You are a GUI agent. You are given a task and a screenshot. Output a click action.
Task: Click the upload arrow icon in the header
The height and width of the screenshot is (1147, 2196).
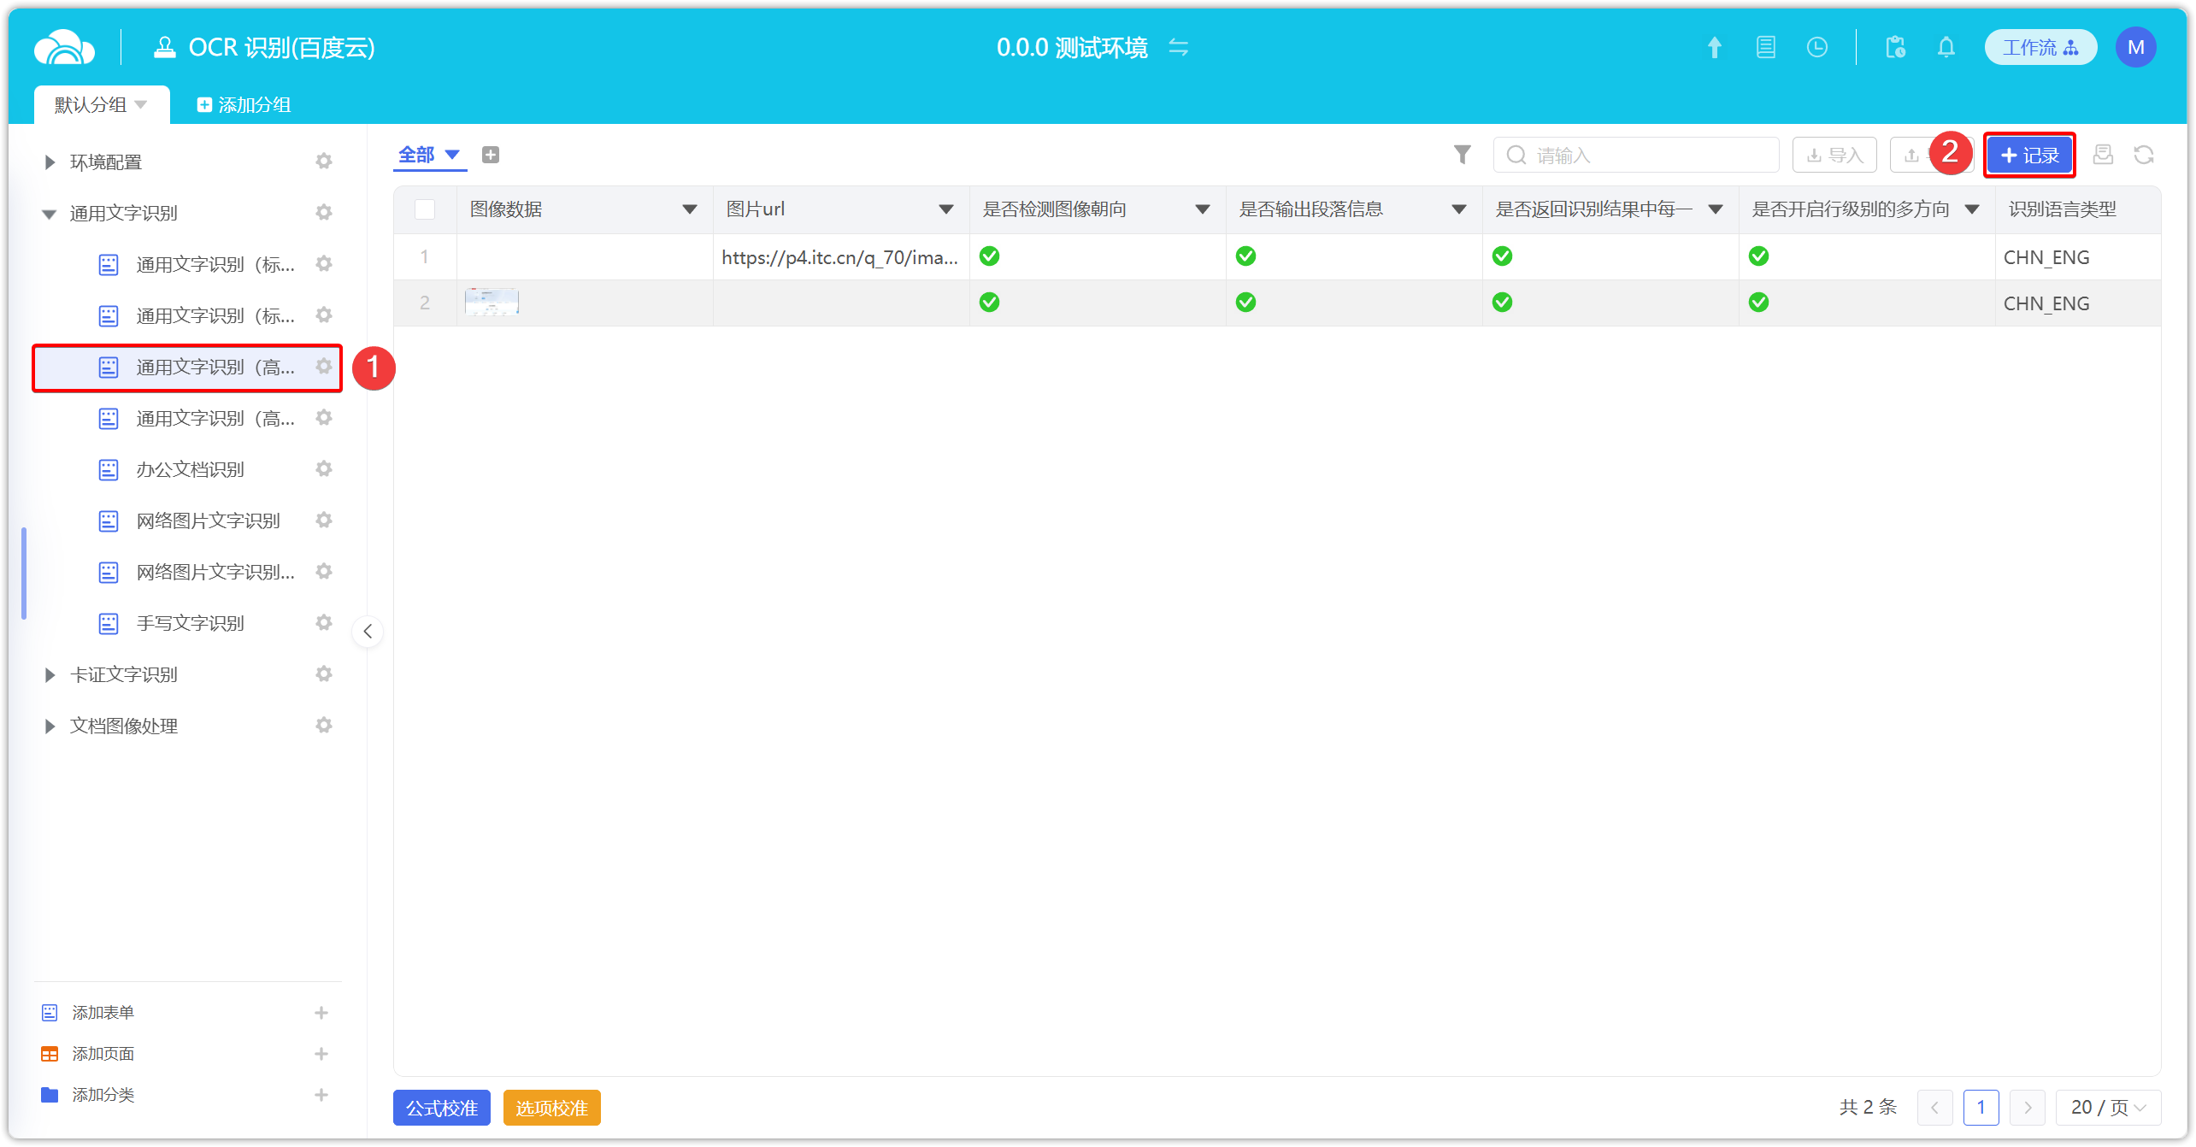click(x=1714, y=47)
